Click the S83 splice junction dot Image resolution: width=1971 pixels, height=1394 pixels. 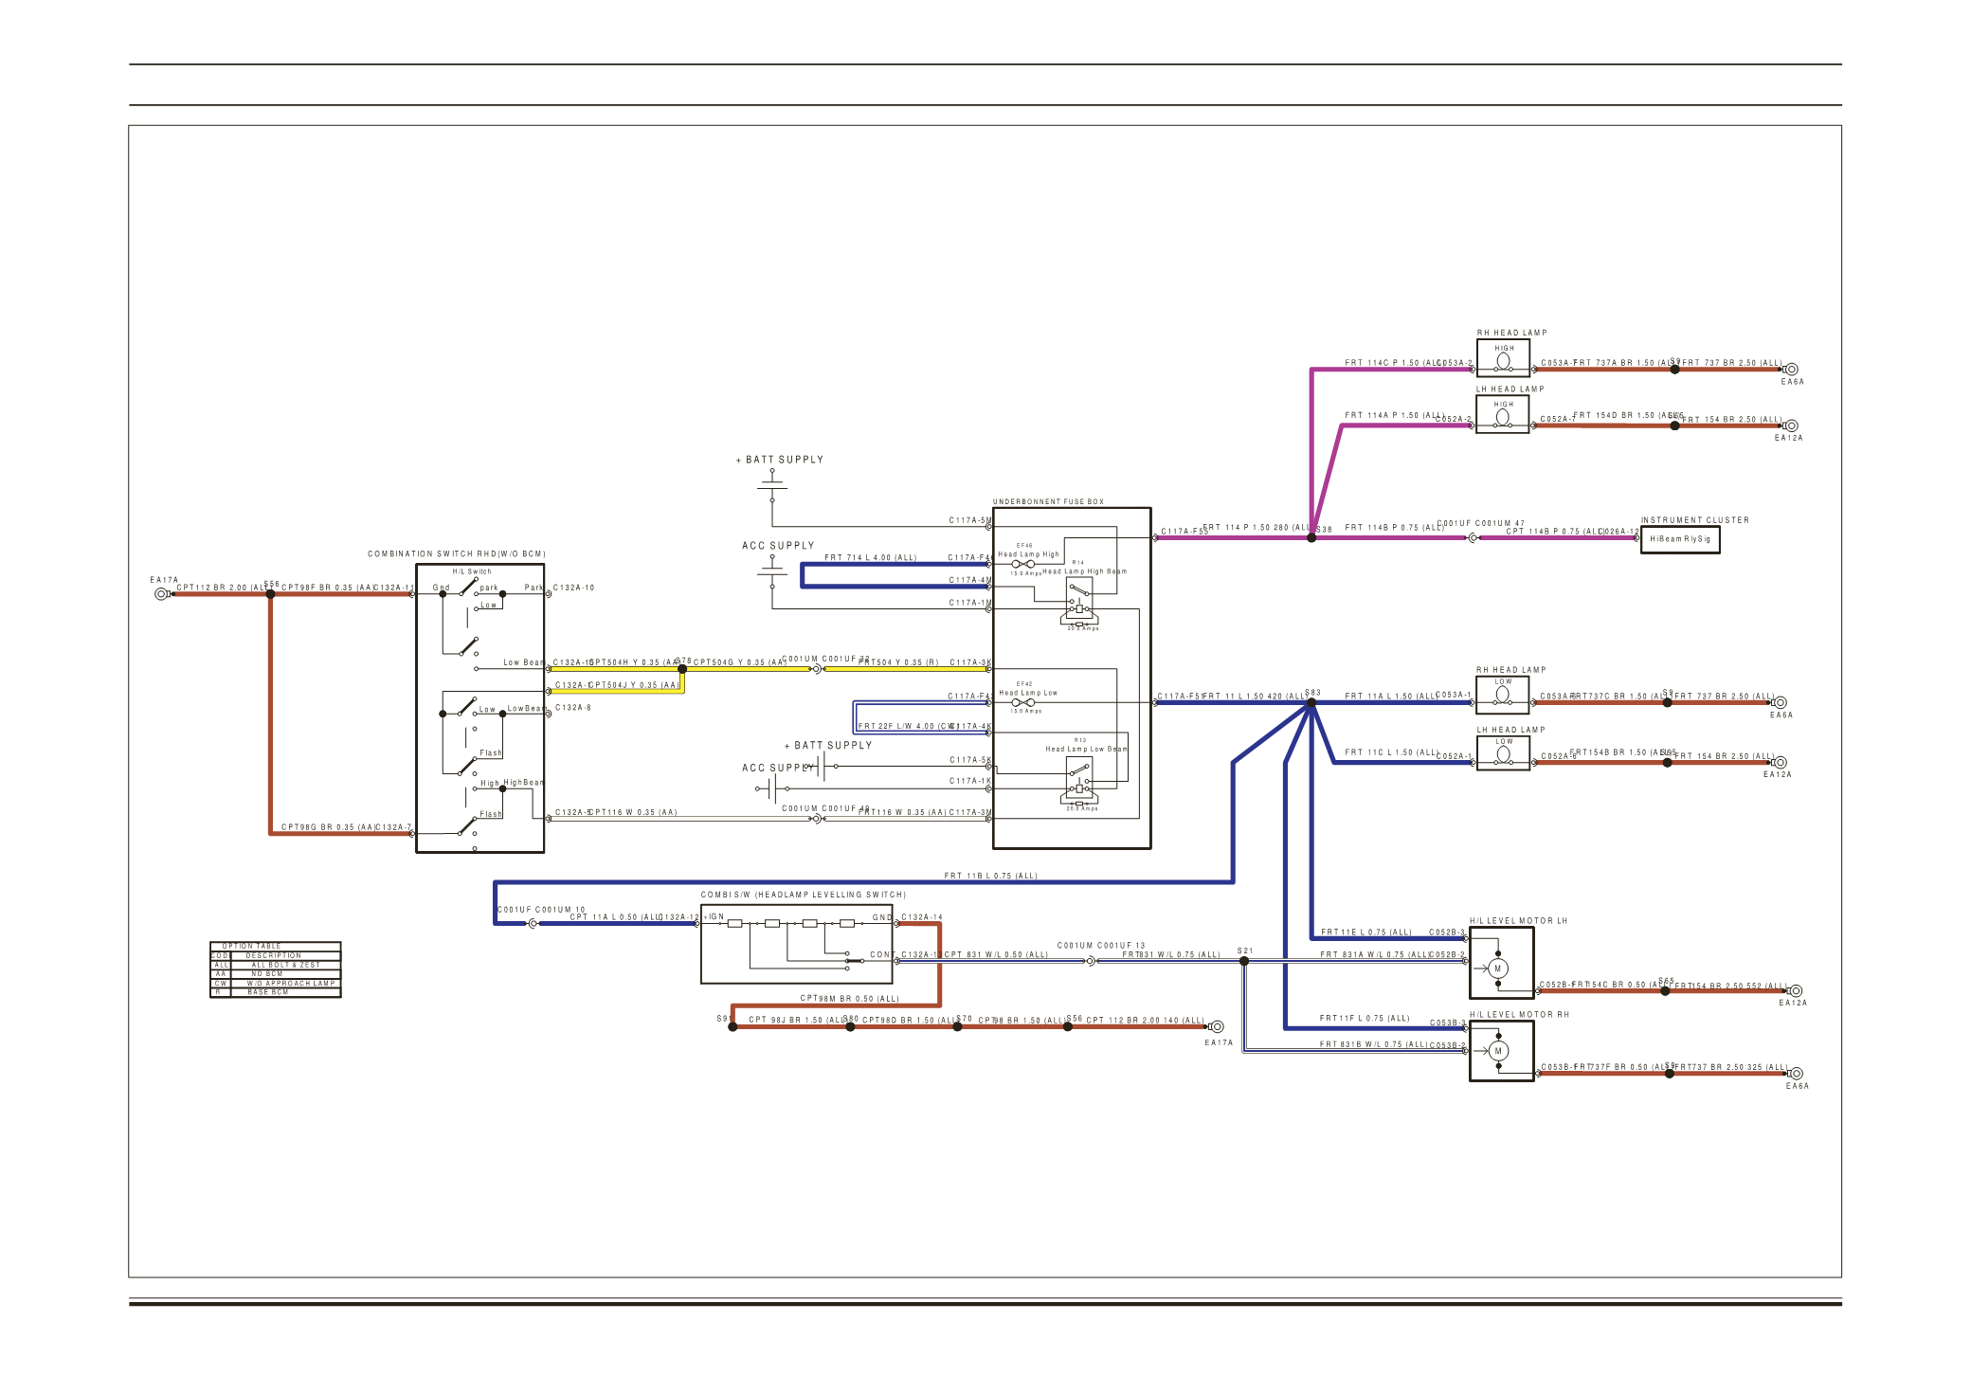point(1311,703)
